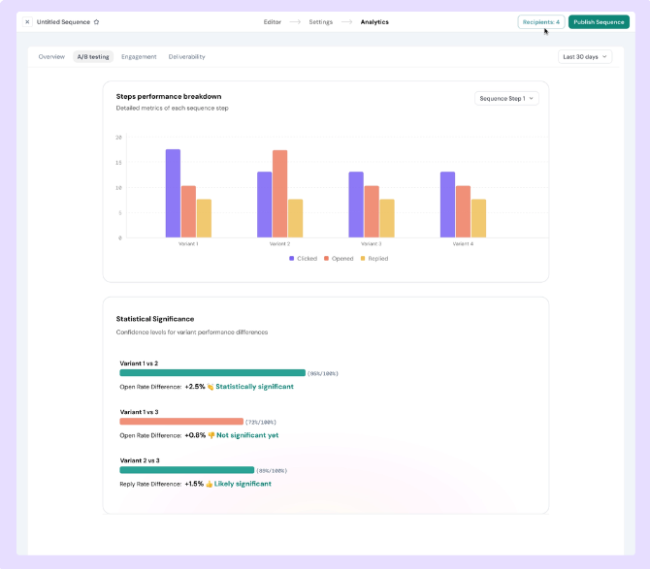Click Variant 3 purple Clicked bar
The height and width of the screenshot is (569, 650).
pyautogui.click(x=356, y=205)
